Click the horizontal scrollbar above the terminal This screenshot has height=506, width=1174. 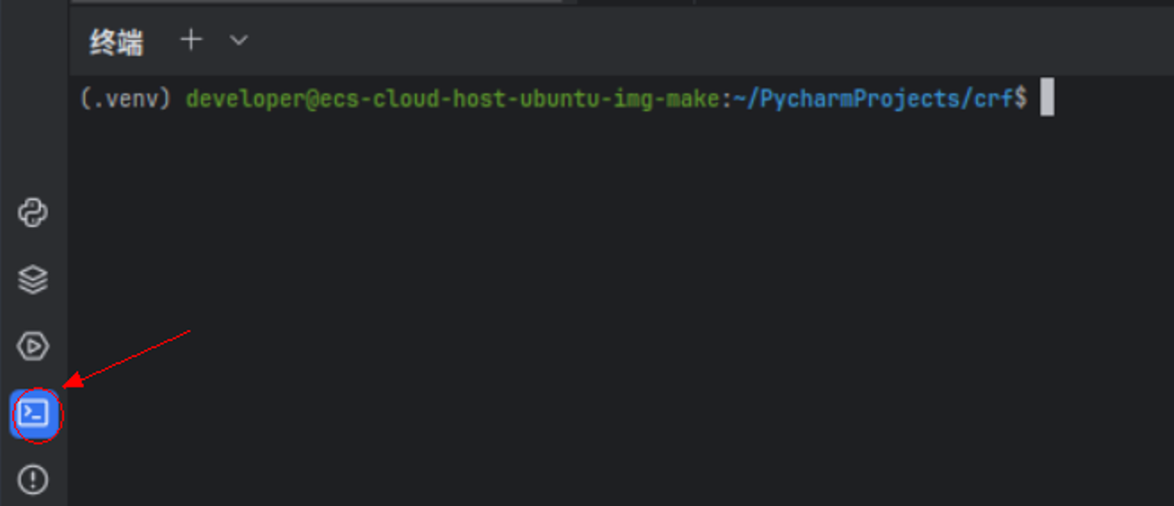[313, 2]
